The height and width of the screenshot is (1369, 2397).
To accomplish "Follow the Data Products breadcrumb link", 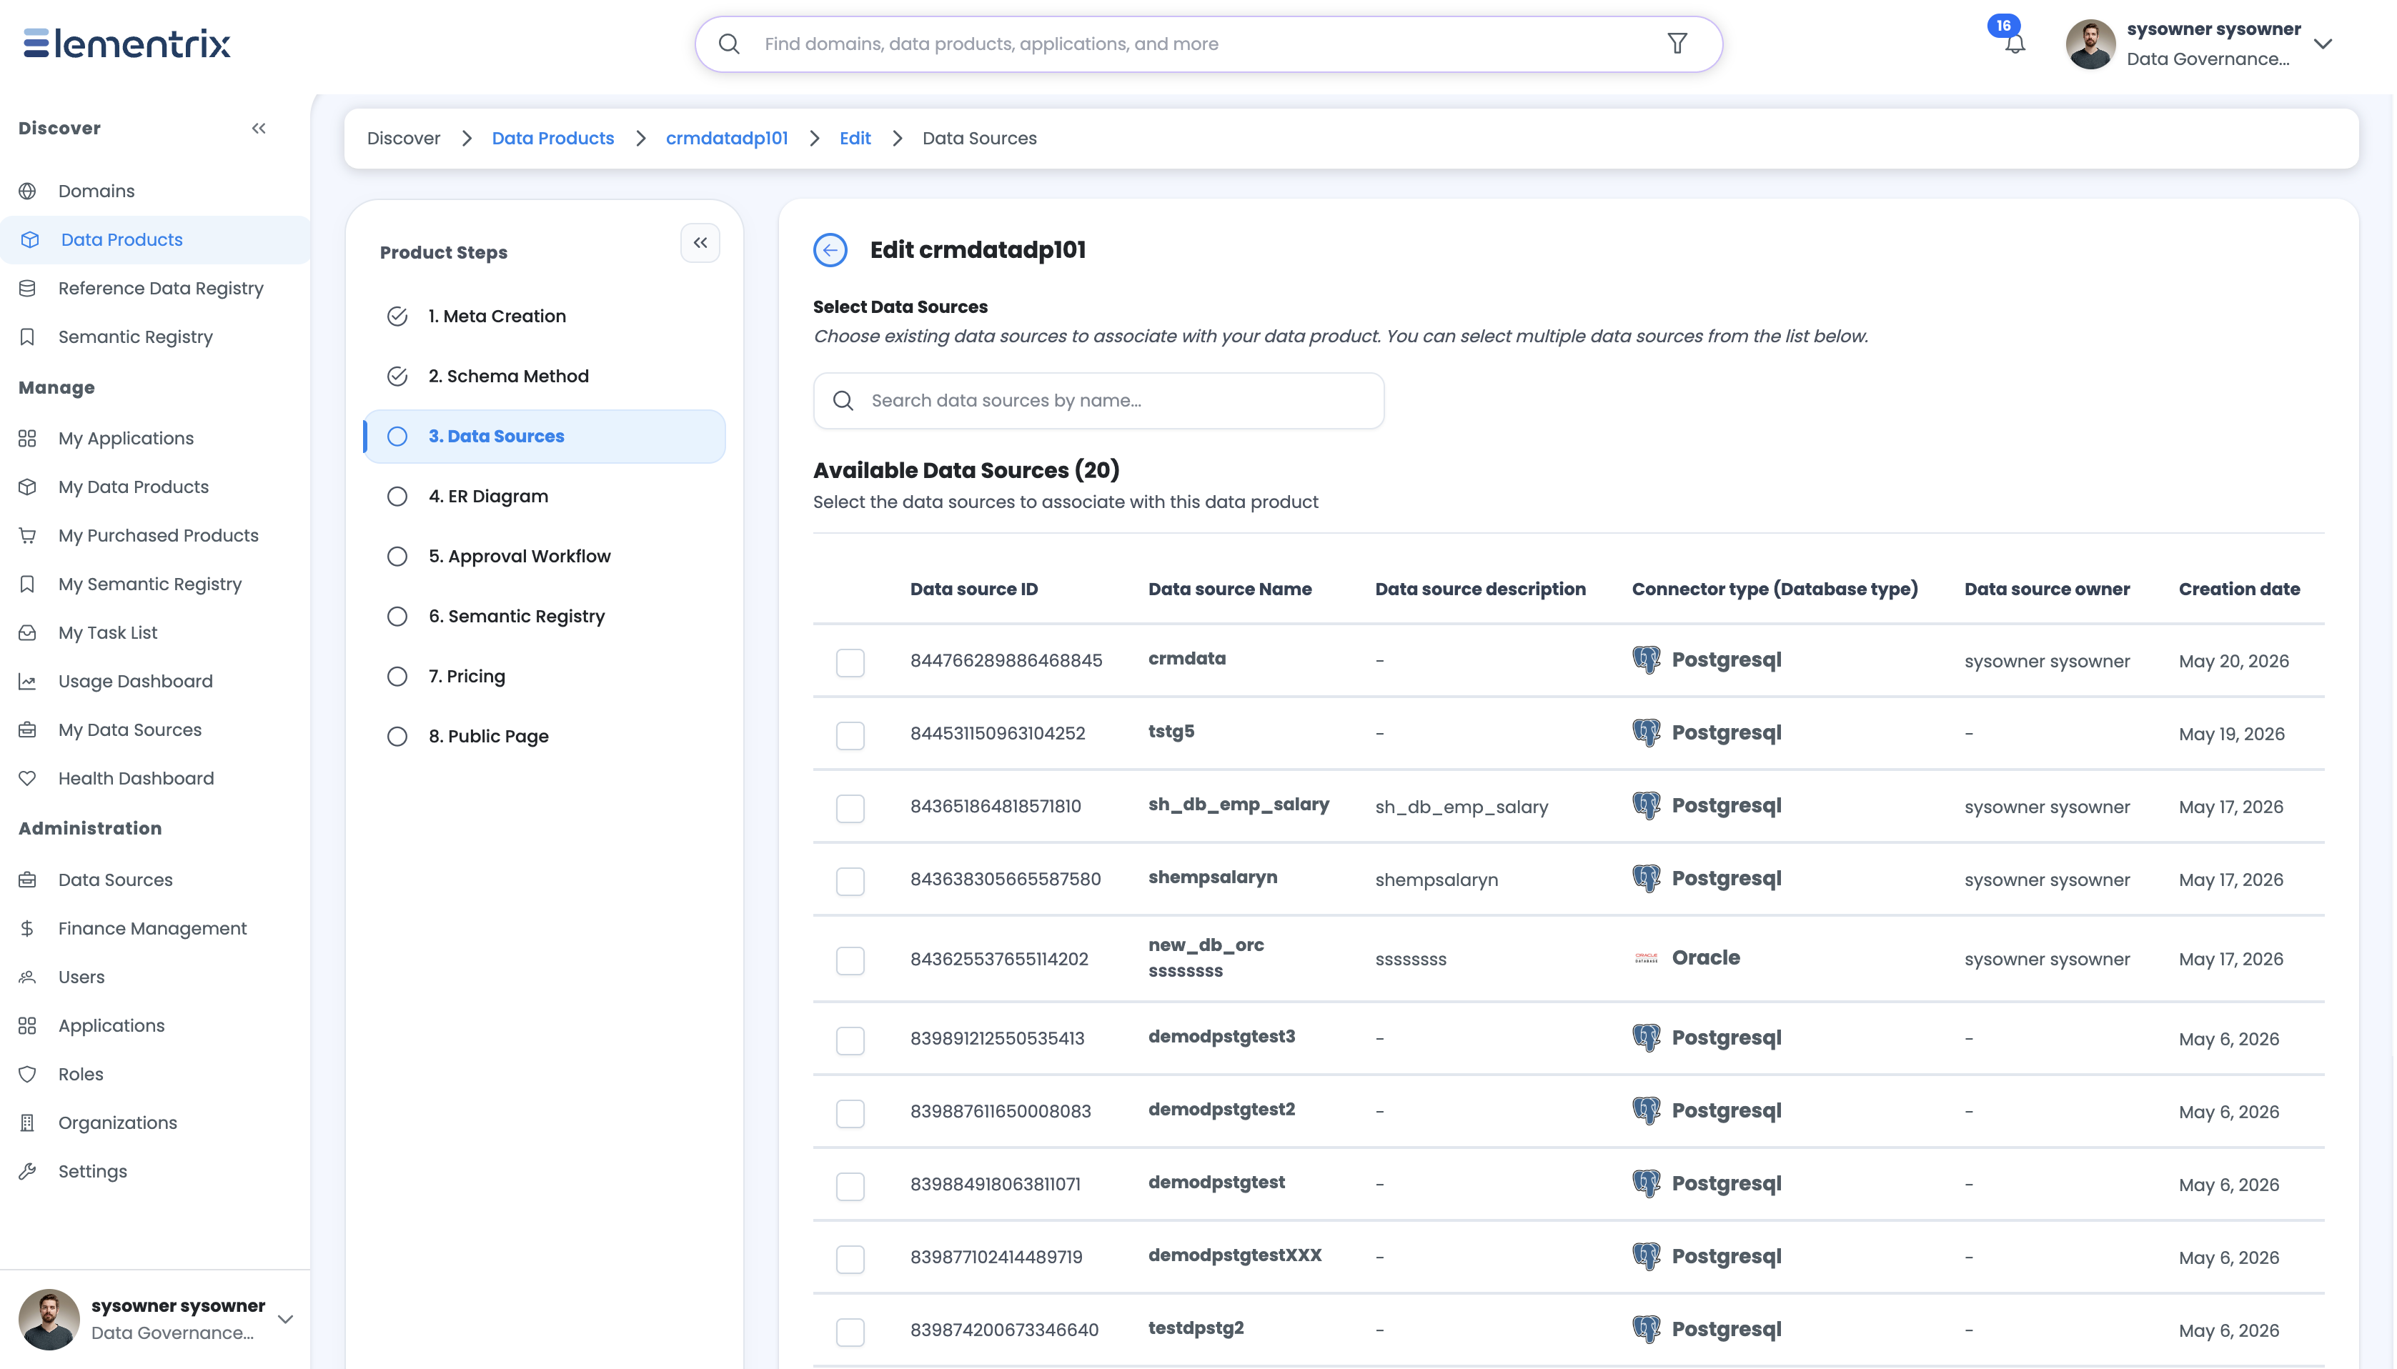I will 552,138.
